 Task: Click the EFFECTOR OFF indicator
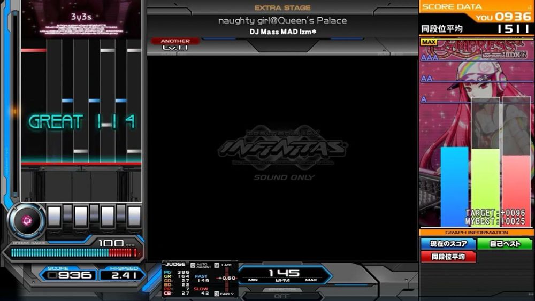coord(282,296)
